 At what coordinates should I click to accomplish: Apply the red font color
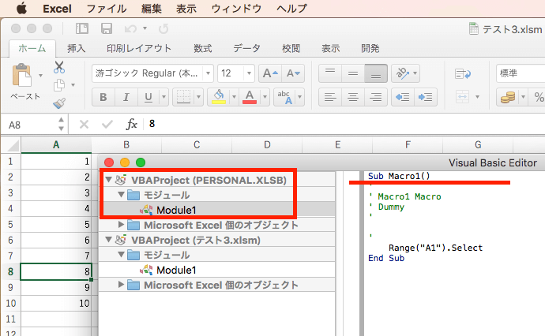[250, 97]
